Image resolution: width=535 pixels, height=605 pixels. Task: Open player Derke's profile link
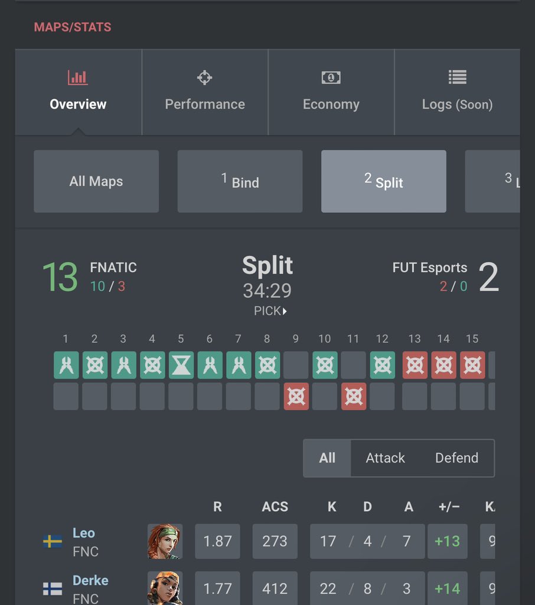click(x=91, y=580)
